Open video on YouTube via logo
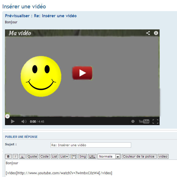Image resolution: width=177 pixels, height=177 pixels. coord(144,122)
